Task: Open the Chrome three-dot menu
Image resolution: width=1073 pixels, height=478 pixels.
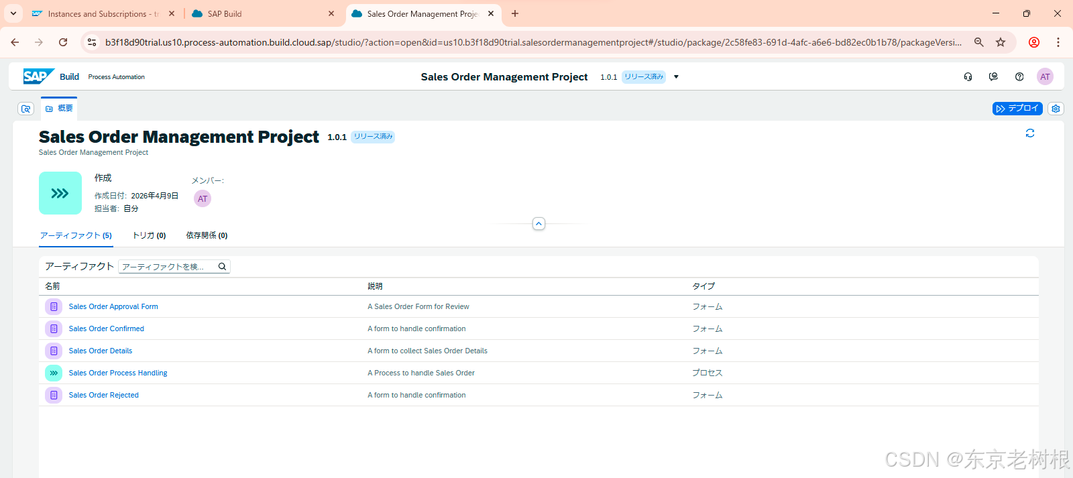Action: pos(1058,42)
